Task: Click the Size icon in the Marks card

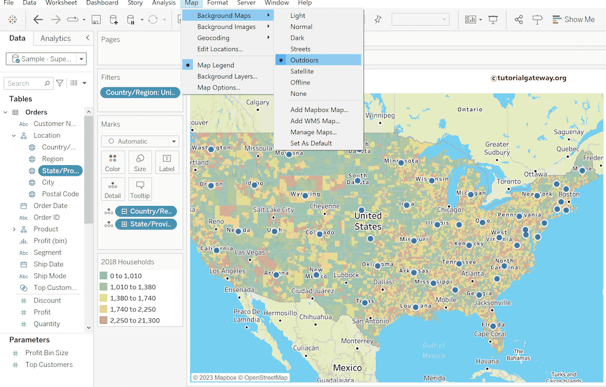Action: (x=140, y=162)
